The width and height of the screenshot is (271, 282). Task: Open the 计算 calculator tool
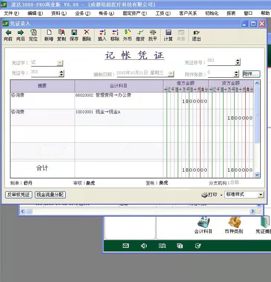pos(168,35)
